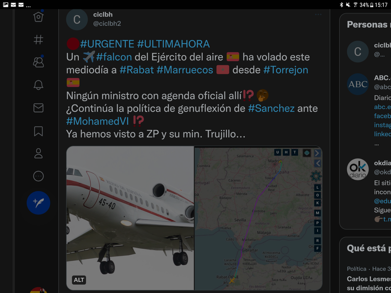This screenshot has height=293, width=391.
Task: Open Notifications bell icon
Action: [39, 85]
